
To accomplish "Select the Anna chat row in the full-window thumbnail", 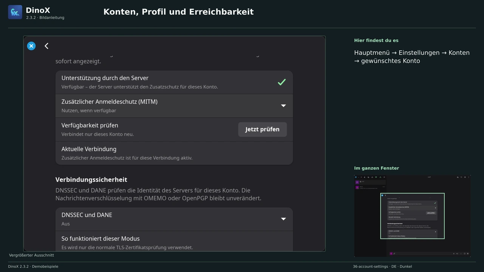I will (370, 187).
